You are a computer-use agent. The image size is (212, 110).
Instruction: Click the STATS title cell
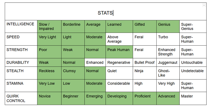pyautogui.click(x=105, y=13)
